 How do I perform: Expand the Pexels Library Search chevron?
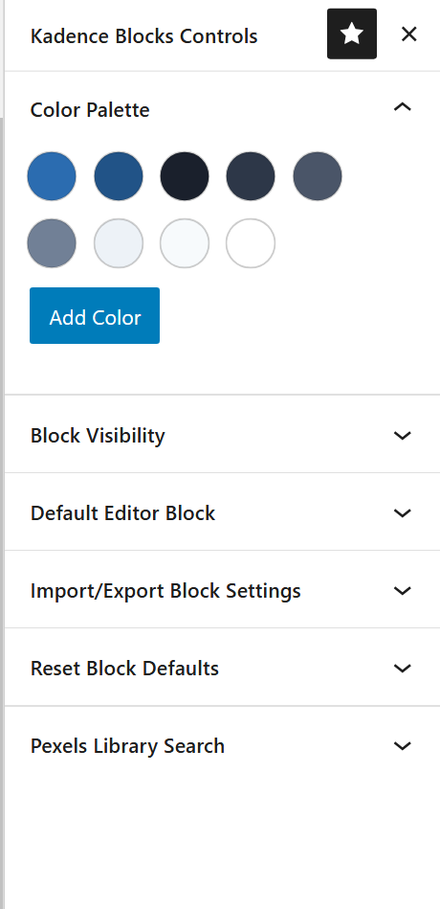pos(402,746)
